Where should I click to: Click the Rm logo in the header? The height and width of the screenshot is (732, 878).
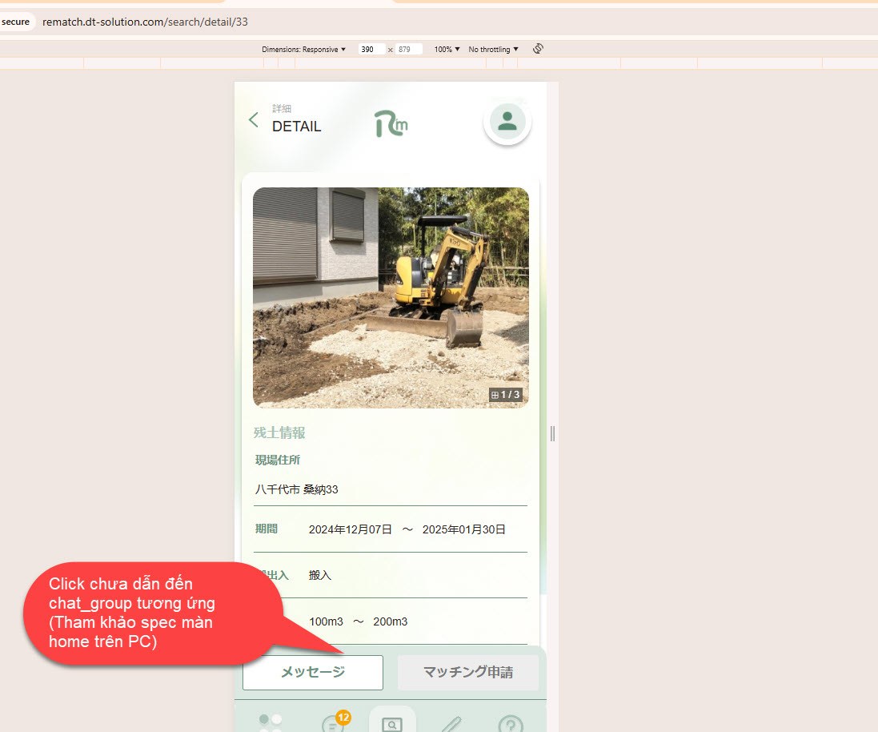click(391, 123)
